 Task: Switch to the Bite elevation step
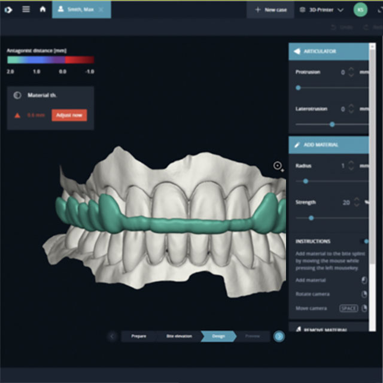point(178,336)
